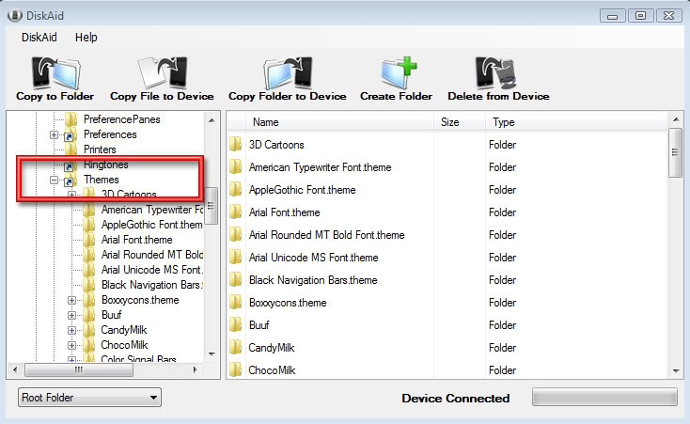Select CandyMilk in the tree

click(x=124, y=330)
